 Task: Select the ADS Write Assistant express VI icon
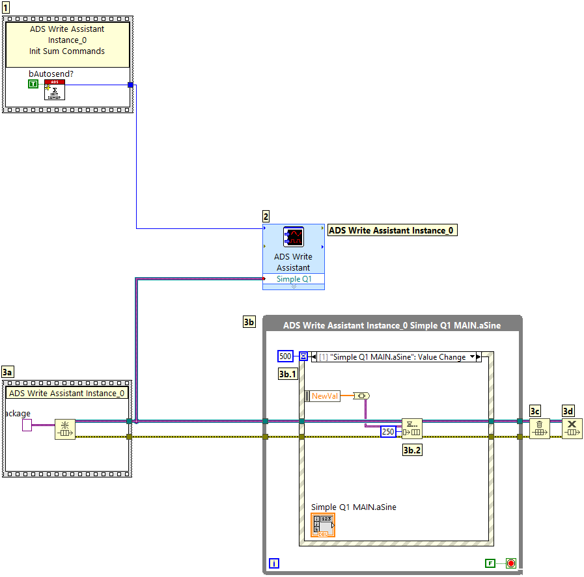point(293,237)
